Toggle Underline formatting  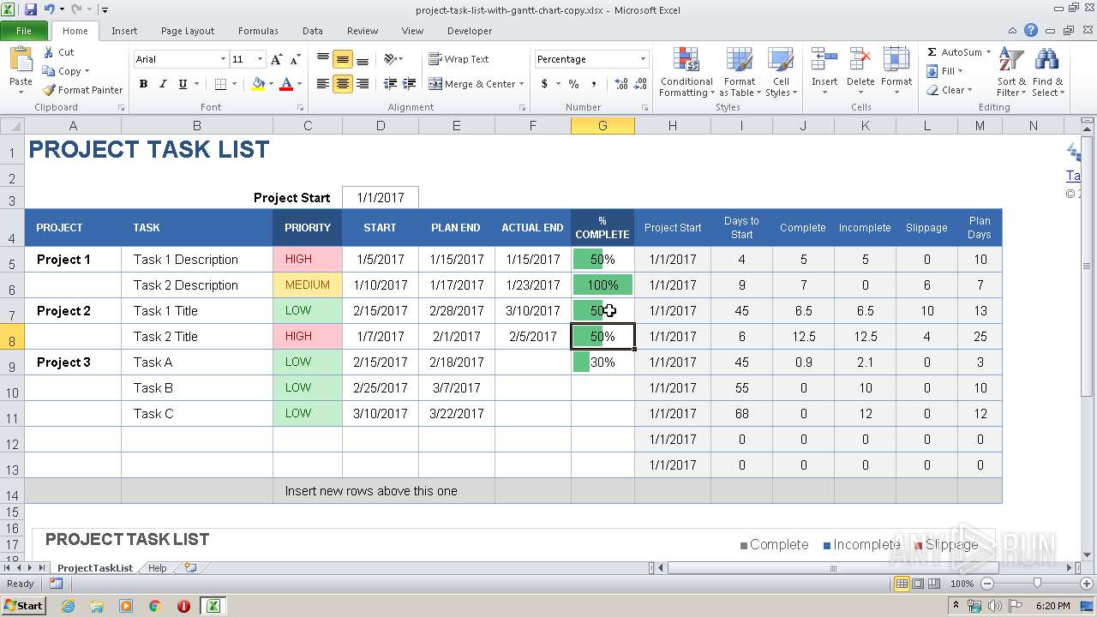click(x=183, y=84)
